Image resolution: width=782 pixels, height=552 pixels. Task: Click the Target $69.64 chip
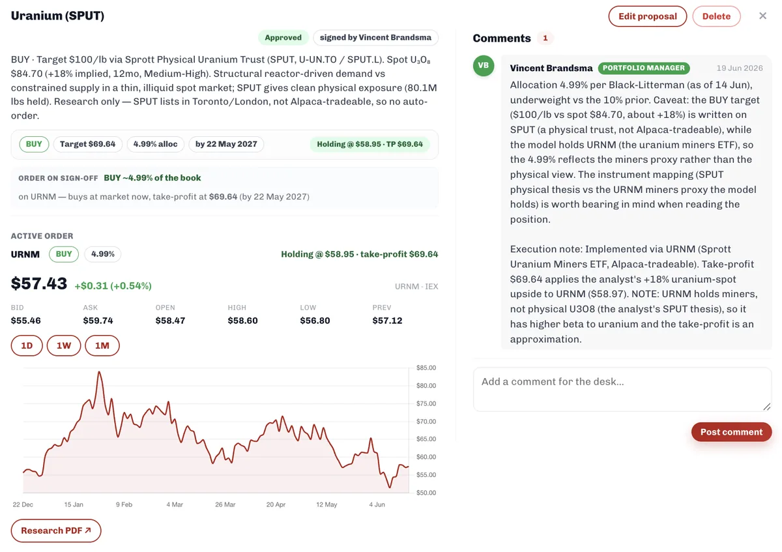tap(88, 144)
